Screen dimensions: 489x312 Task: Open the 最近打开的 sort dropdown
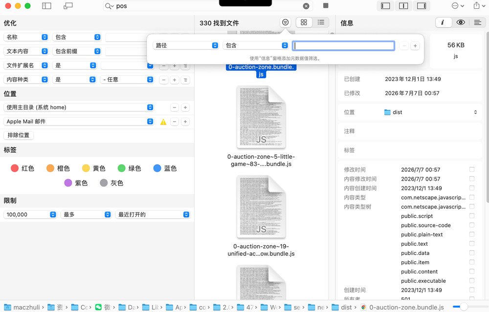coord(153,214)
